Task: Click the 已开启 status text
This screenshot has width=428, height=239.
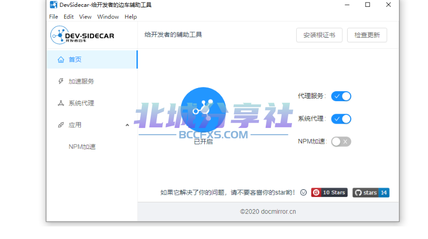Action: [203, 142]
